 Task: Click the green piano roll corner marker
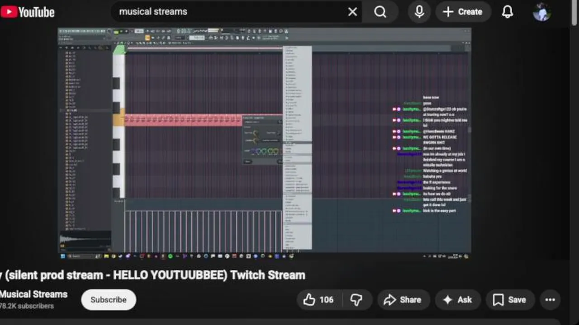119,49
